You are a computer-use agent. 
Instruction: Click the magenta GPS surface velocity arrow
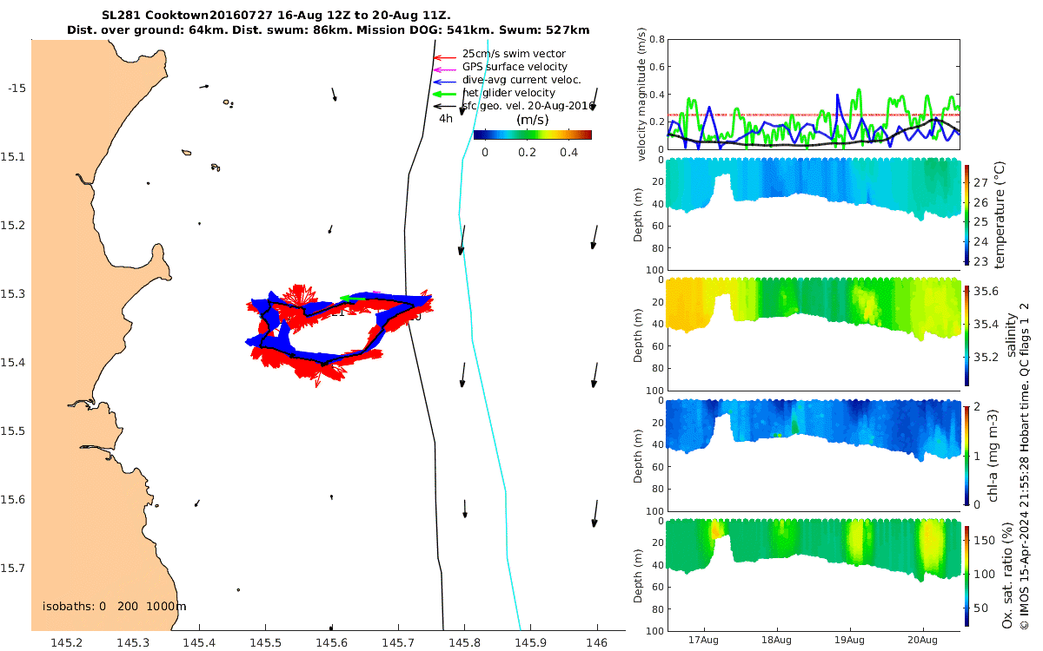(443, 69)
